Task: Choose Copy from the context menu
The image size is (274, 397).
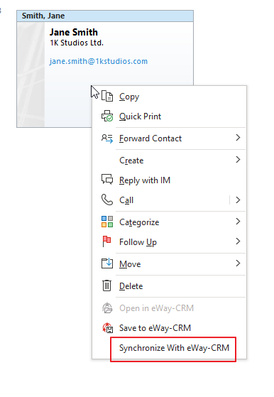Action: point(169,97)
